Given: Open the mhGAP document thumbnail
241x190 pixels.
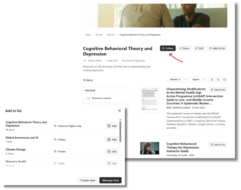Looking at the screenshot, I should (150, 100).
